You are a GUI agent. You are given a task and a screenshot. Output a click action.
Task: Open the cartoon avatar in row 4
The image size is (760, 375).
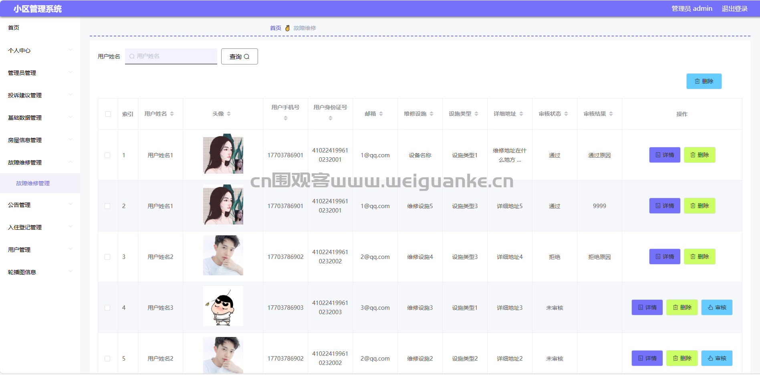tap(223, 306)
